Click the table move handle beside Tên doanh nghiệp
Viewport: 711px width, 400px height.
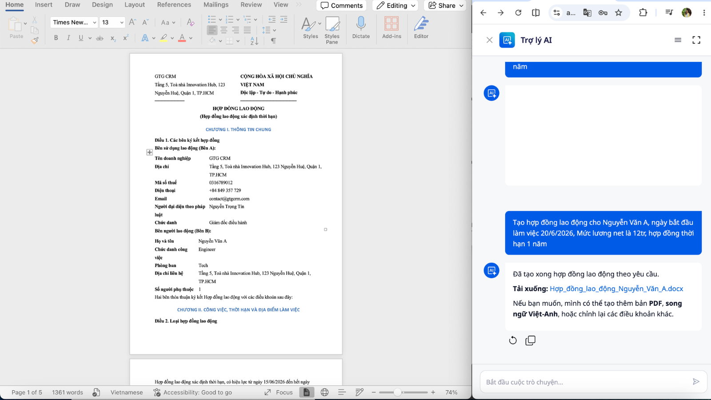pos(150,152)
